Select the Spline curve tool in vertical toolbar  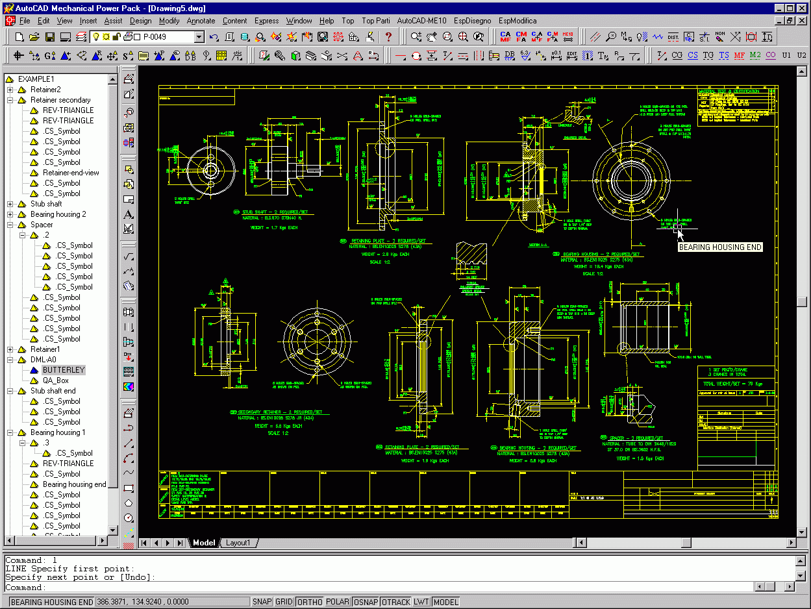[x=129, y=473]
